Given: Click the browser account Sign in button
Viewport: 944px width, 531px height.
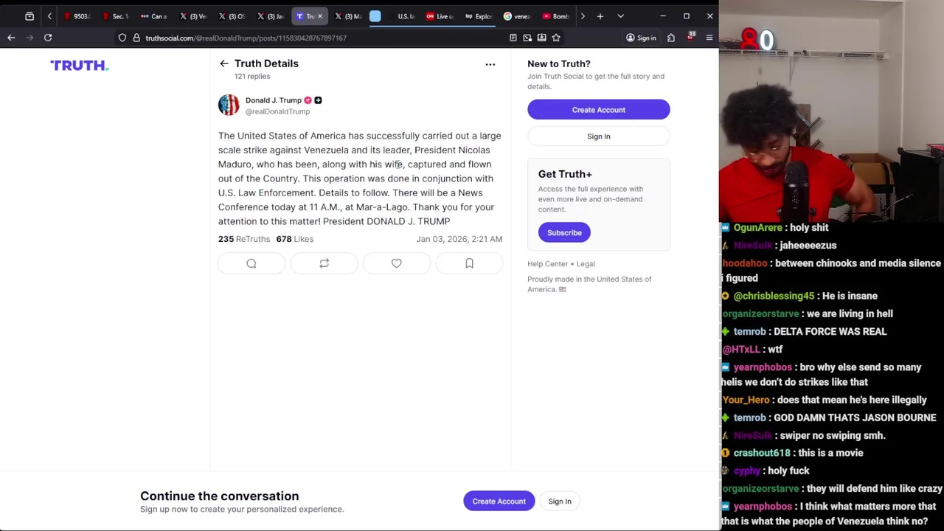Looking at the screenshot, I should 640,38.
